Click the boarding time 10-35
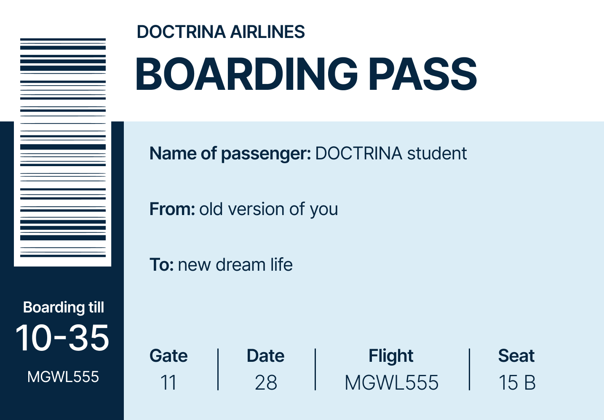Viewport: 604px width, 420px height. (x=62, y=338)
